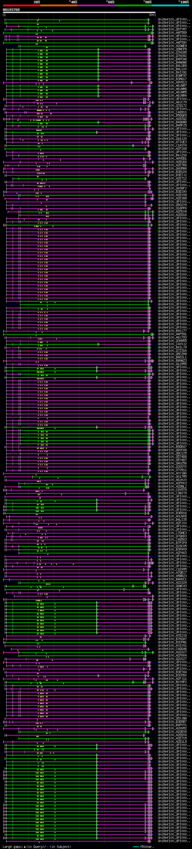This screenshot has height=849, width=192.
Task: Click the green ~80% identity legend bar
Action: tap(133, 5)
